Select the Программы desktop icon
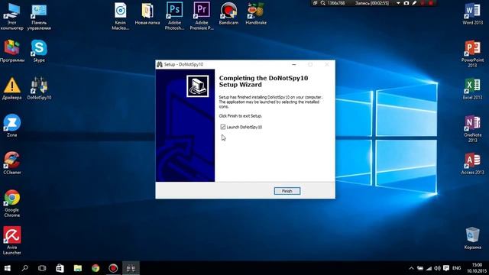This screenshot has width=489, height=275. pyautogui.click(x=12, y=51)
